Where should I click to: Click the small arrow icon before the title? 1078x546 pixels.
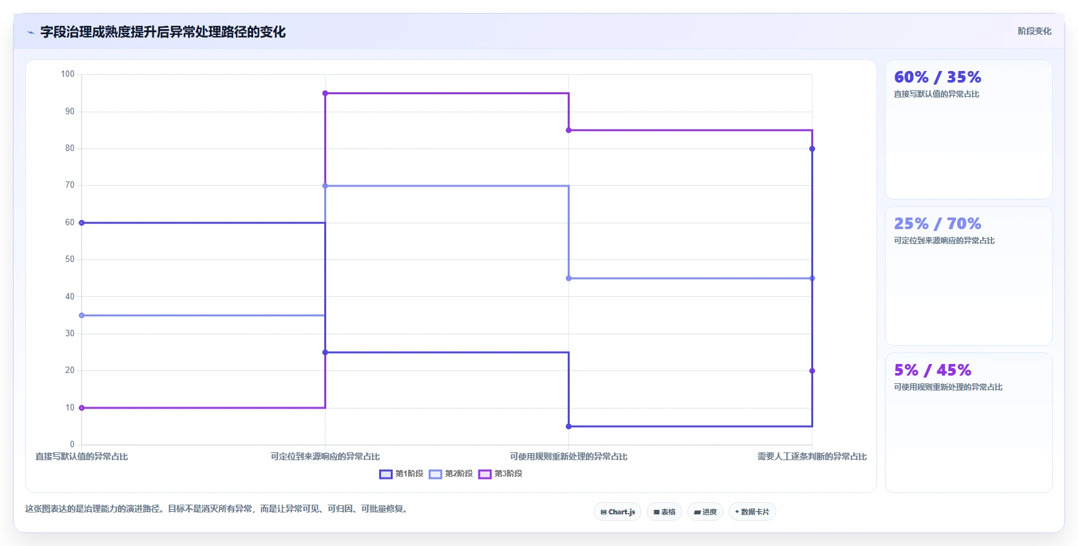pyautogui.click(x=30, y=32)
